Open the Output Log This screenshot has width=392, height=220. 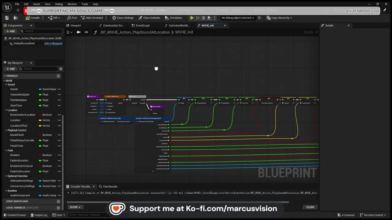pos(39,215)
